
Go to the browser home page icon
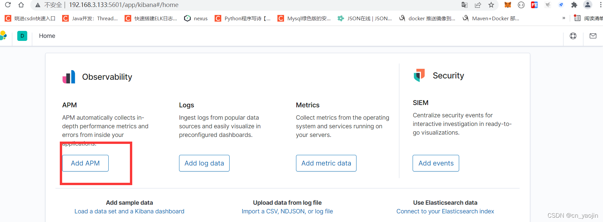21,5
